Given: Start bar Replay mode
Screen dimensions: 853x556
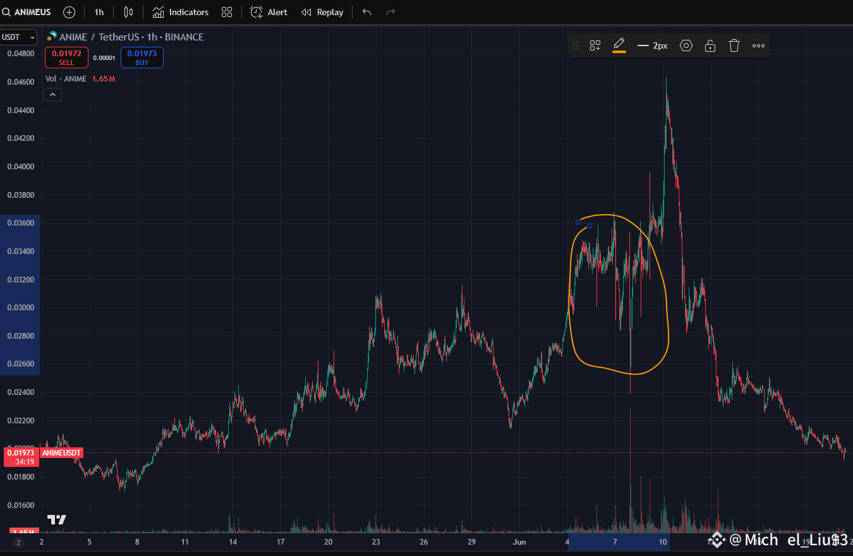Looking at the screenshot, I should click(322, 12).
